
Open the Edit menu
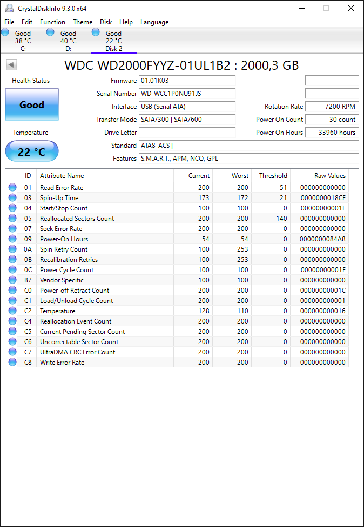point(27,22)
